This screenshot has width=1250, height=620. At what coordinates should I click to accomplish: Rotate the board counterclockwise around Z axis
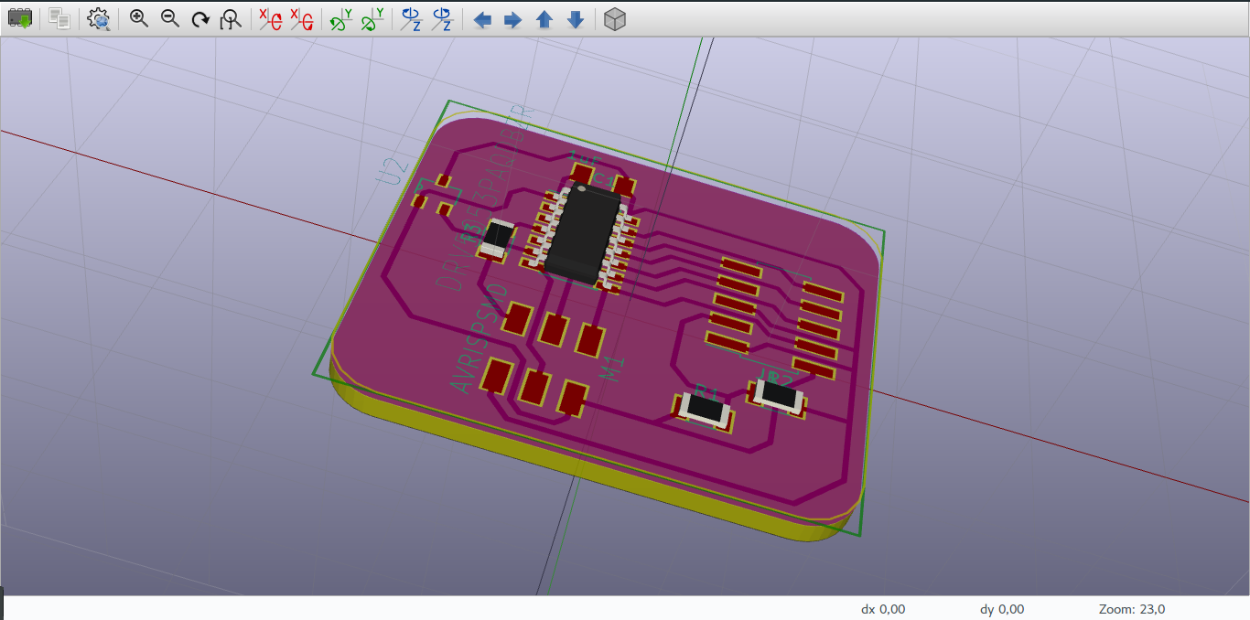tap(440, 18)
